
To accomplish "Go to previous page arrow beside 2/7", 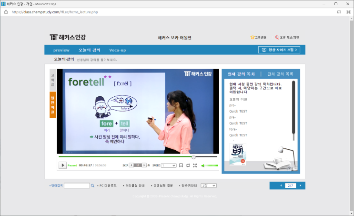I will point(281,185).
